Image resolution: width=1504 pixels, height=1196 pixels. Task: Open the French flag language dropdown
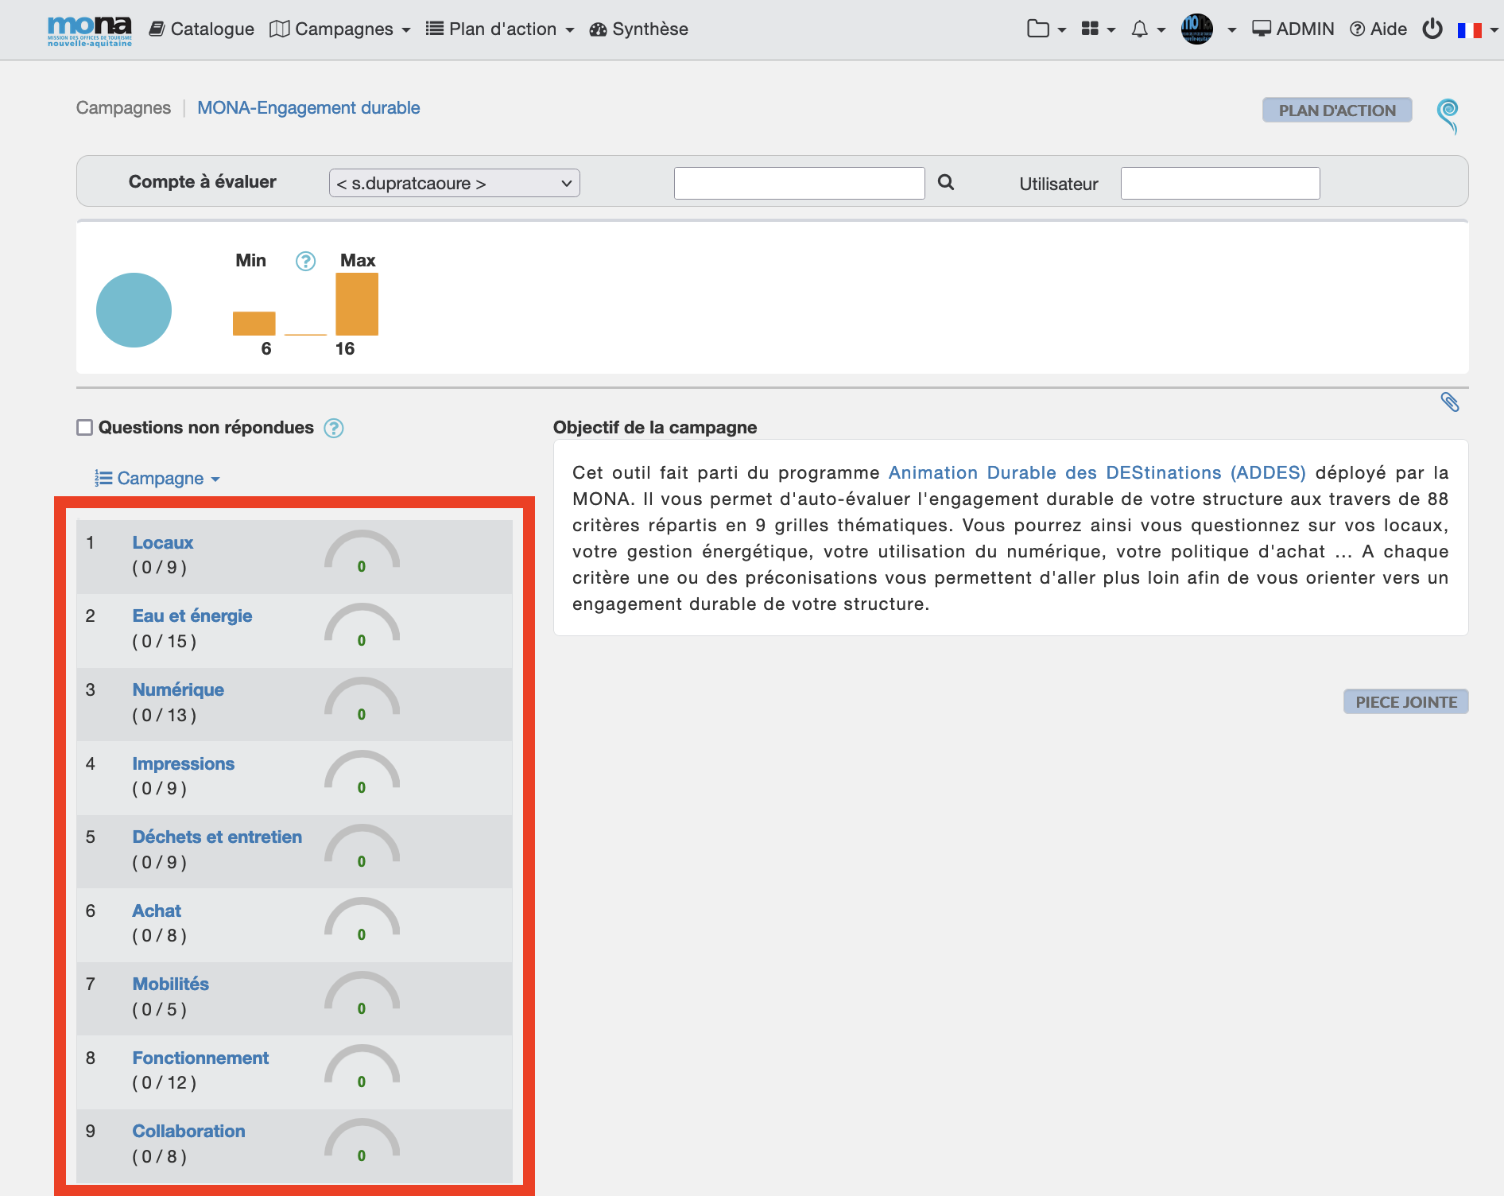(x=1476, y=30)
